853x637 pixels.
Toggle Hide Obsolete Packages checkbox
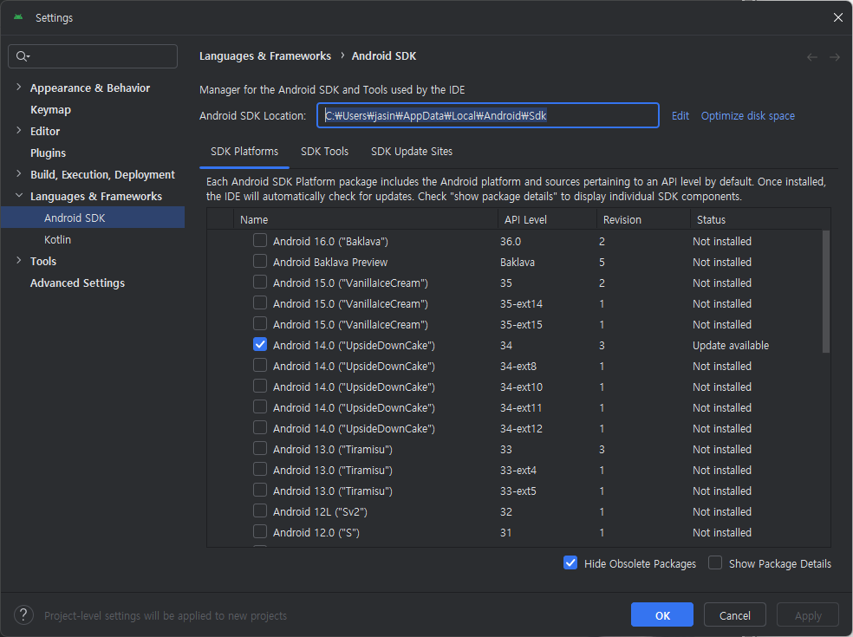point(570,563)
